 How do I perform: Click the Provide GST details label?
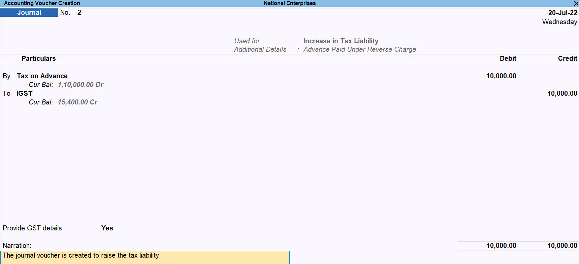coord(32,228)
